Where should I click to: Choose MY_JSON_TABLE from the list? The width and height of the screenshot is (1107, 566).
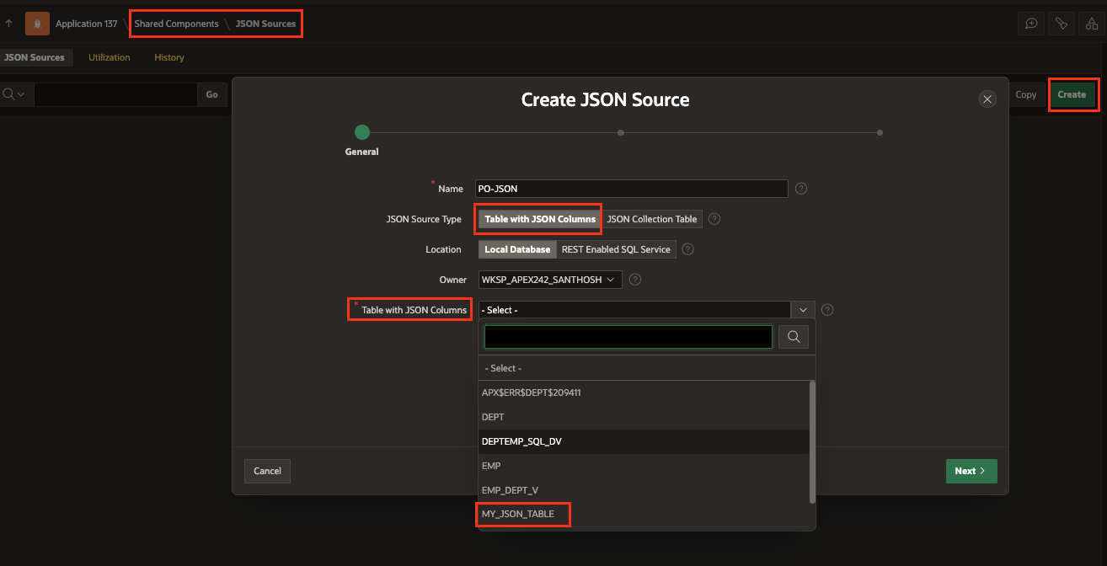pos(518,514)
